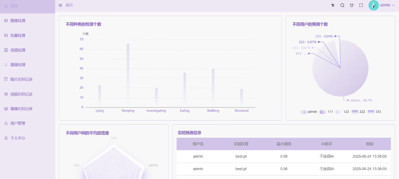Click the 摄像识别记录 sidebar icon
The image size is (399, 179).
pos(6,109)
